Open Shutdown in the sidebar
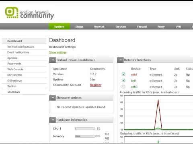The height and width of the screenshot is (144, 193). click(x=24, y=92)
